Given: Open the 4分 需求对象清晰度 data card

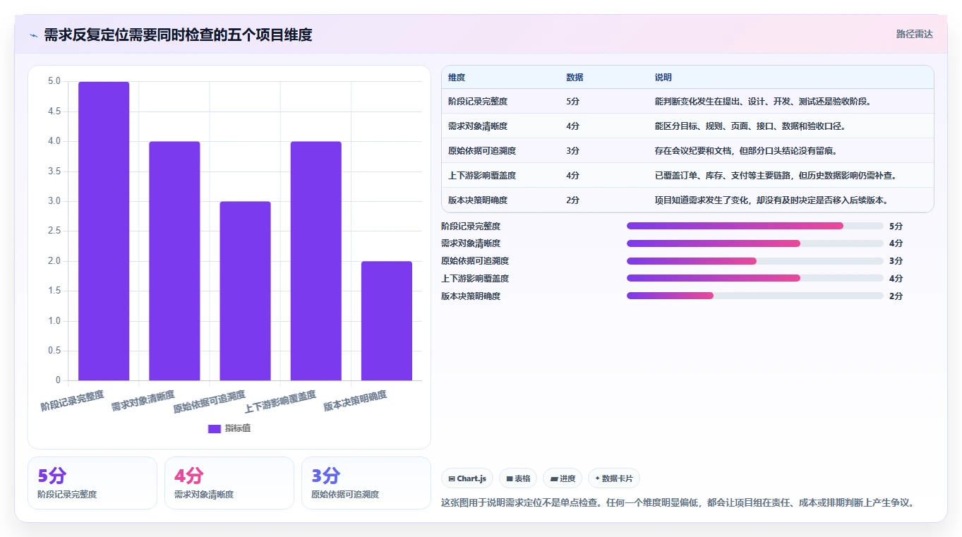Looking at the screenshot, I should pyautogui.click(x=229, y=483).
